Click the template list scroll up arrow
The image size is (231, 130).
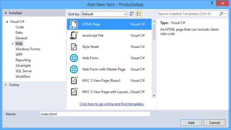154,21
